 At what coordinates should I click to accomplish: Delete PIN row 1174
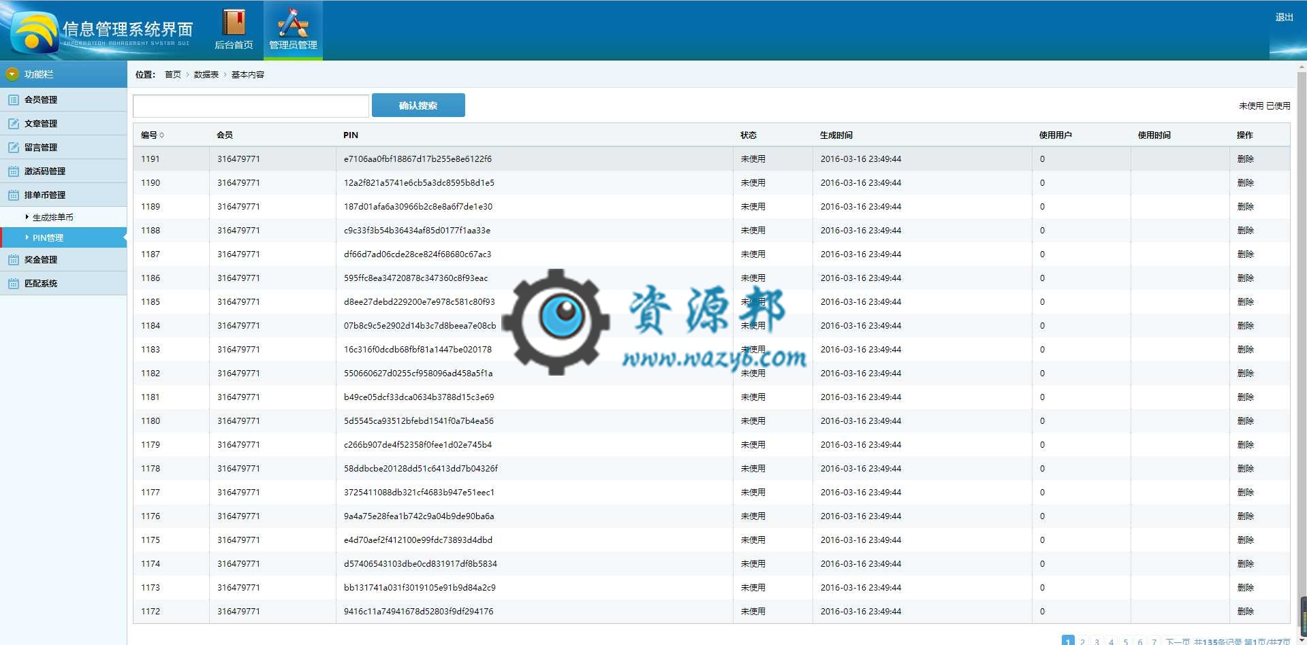1245,564
